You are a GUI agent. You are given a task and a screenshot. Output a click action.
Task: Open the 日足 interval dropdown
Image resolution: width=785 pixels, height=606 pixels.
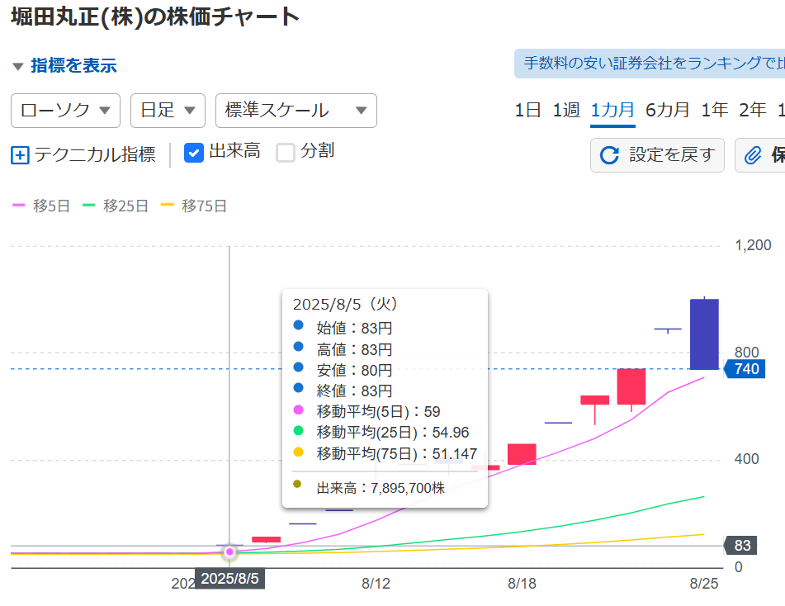click(168, 111)
